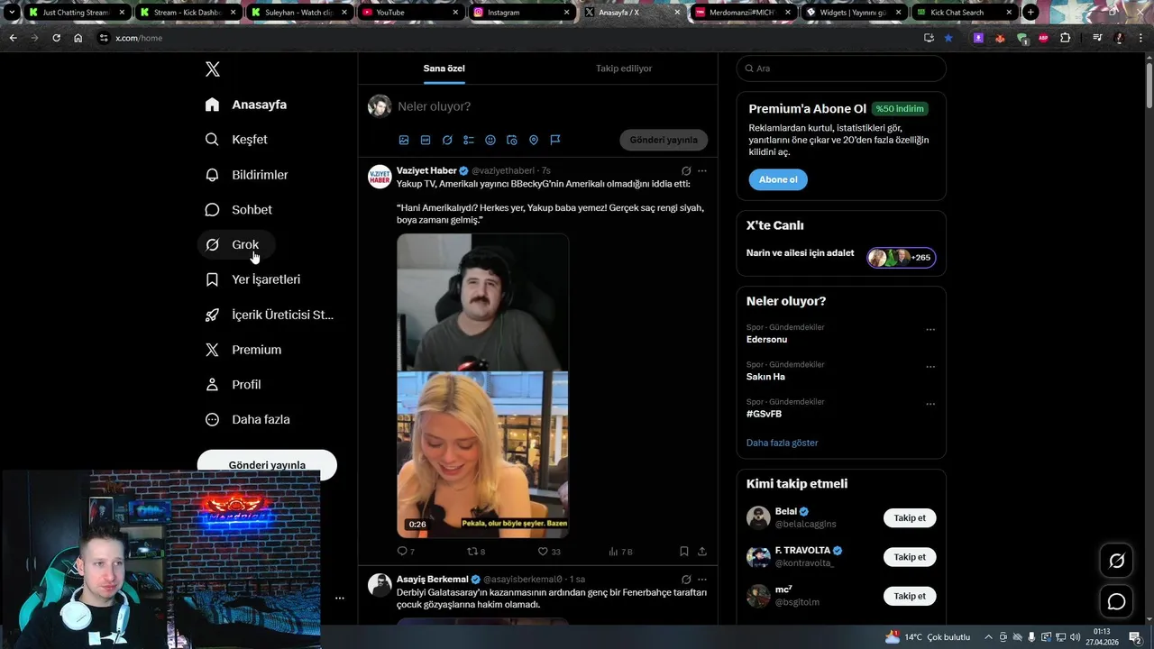1154x649 pixels.
Task: Click Grok icon in compose toolbar
Action: pos(447,140)
